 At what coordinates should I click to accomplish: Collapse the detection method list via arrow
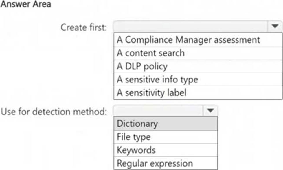[x=210, y=111]
